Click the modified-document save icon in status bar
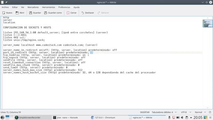Viewport: 213px width, 120px height. click(x=210, y=112)
